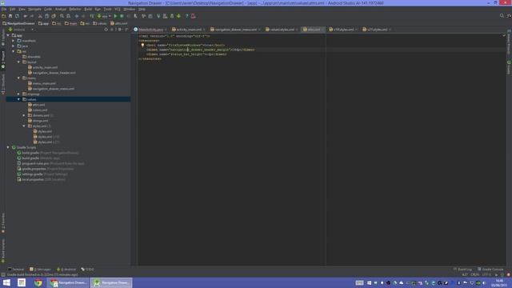The height and width of the screenshot is (288, 512).
Task: Open the Refactor menu
Action: [75, 9]
